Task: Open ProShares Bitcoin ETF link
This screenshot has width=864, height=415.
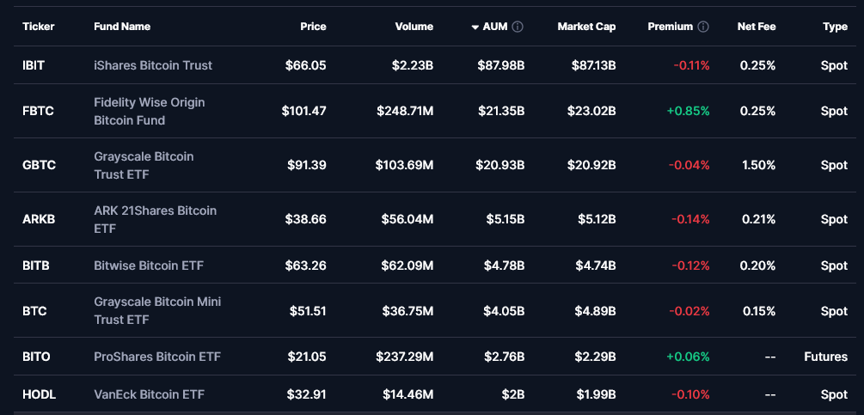Action: pyautogui.click(x=157, y=357)
